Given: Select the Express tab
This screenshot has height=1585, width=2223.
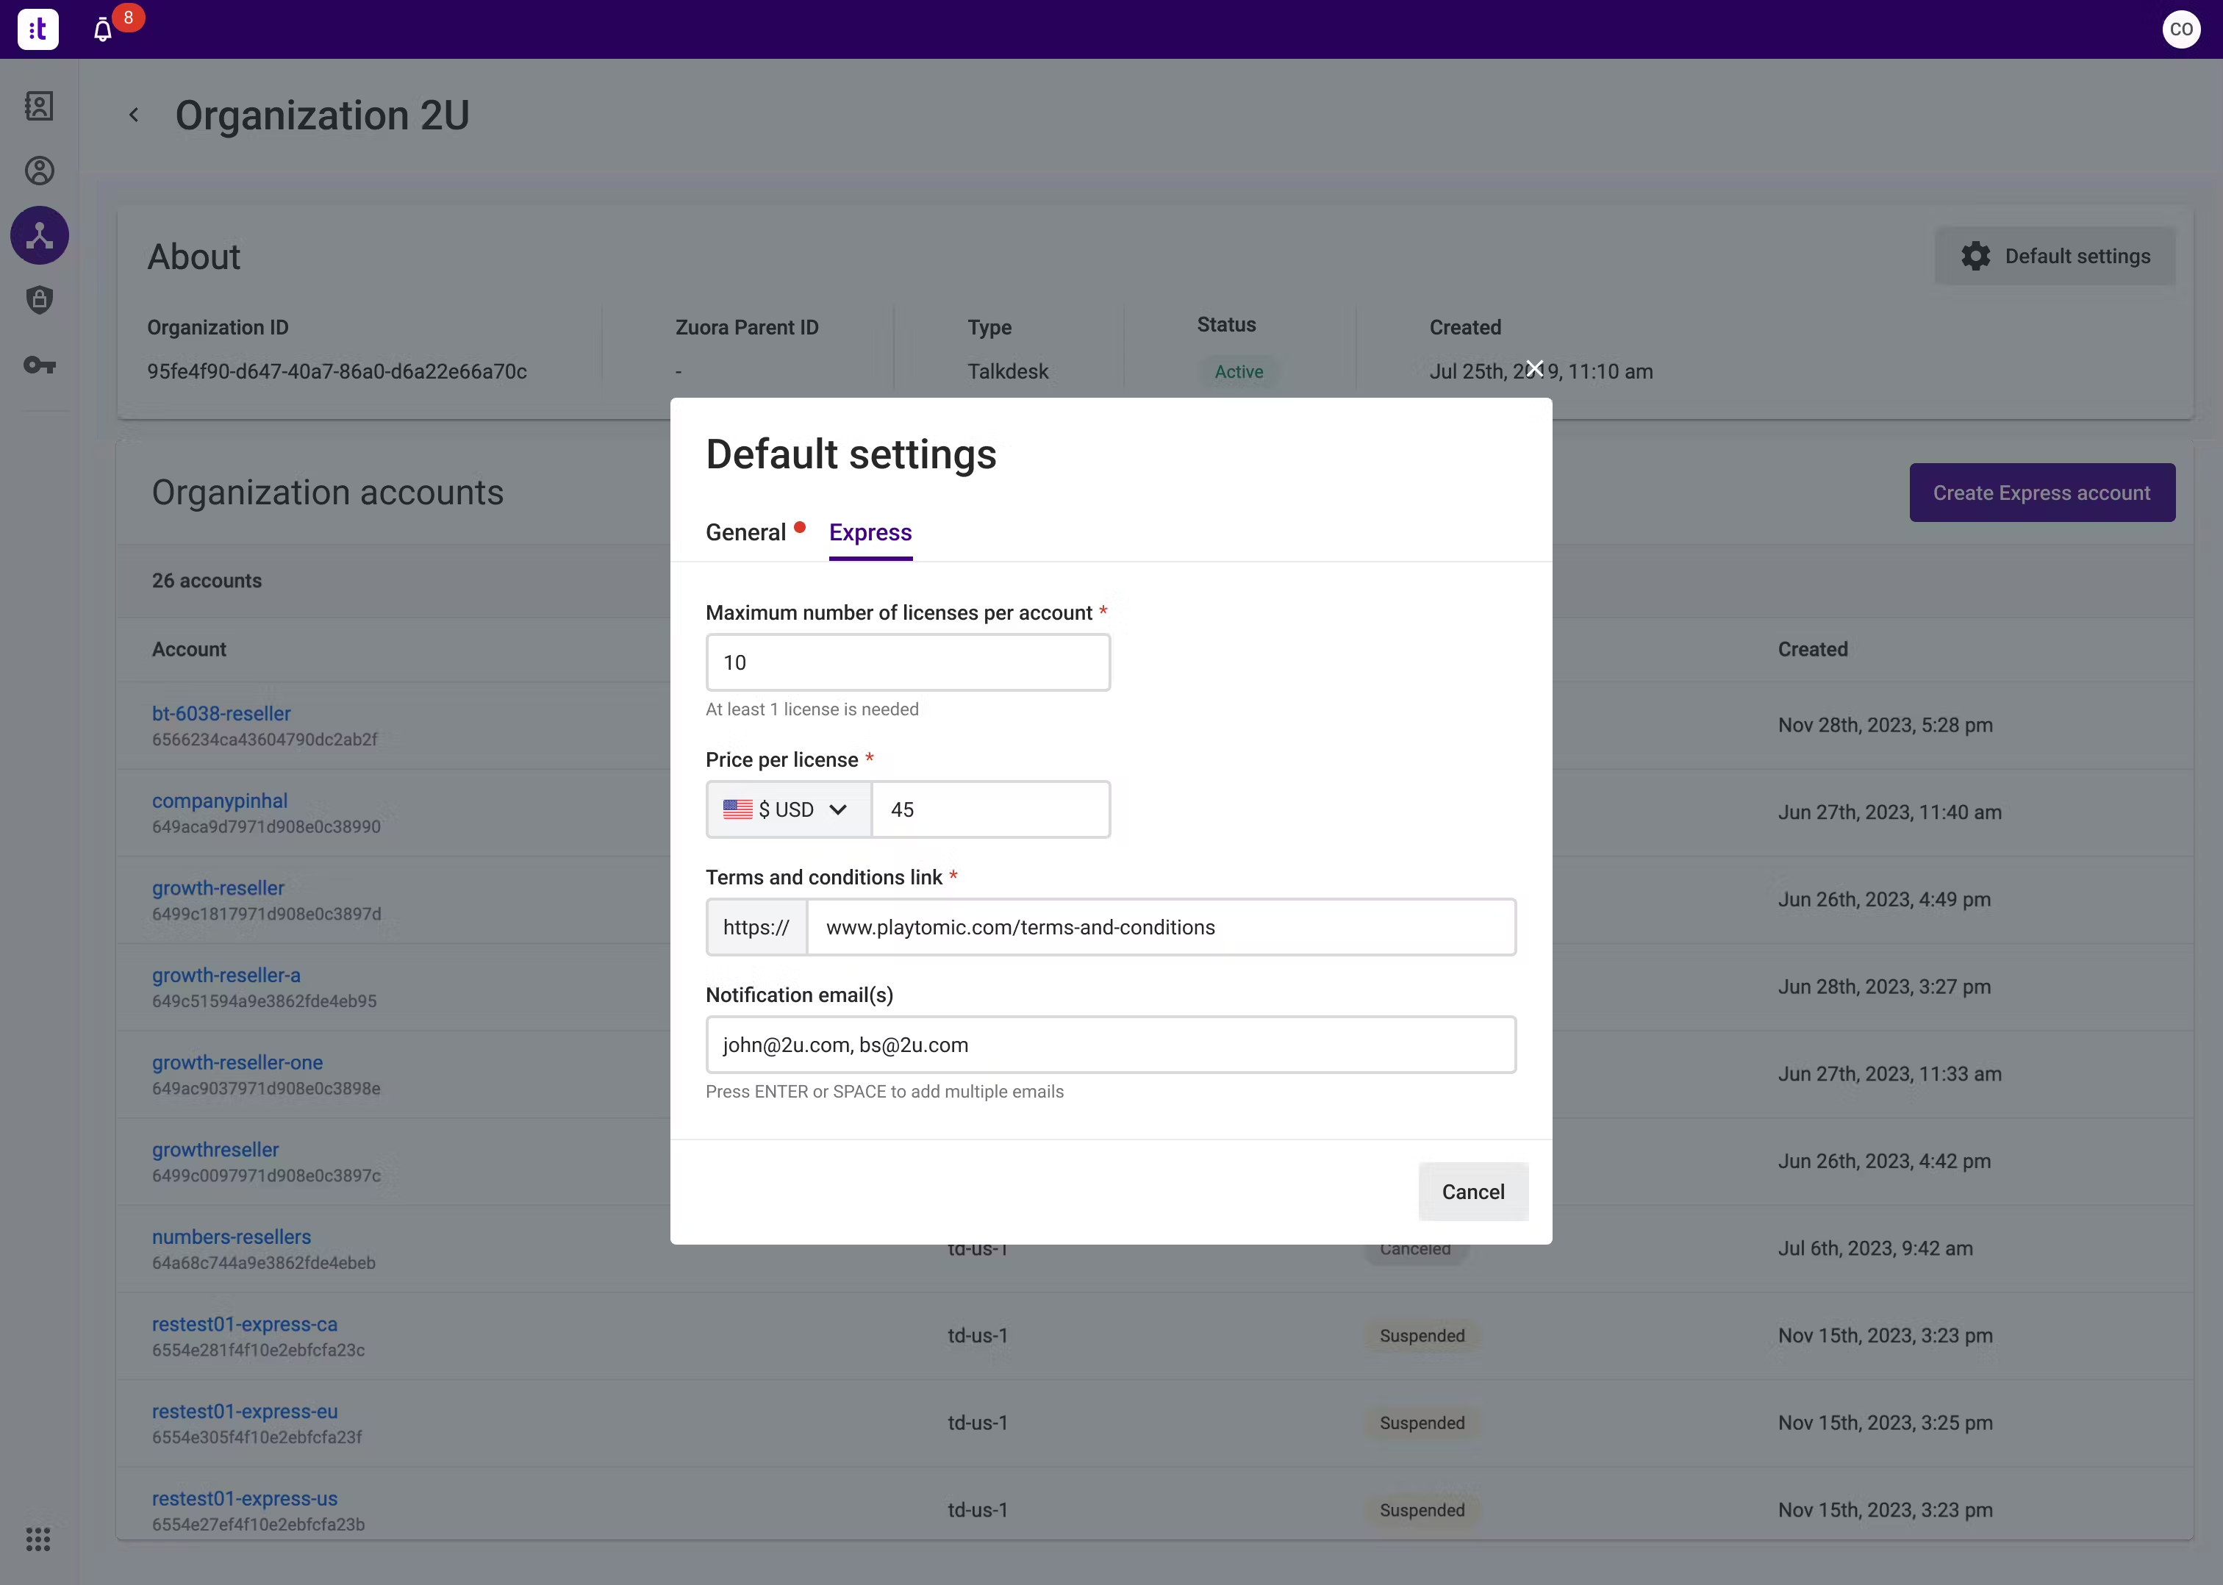Looking at the screenshot, I should click(x=870, y=533).
